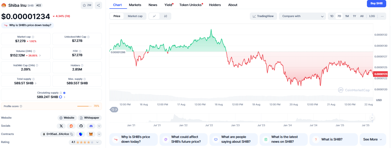Click the info icon next to Circulating supply

61,93
